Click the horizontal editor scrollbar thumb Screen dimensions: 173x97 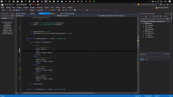point(59,93)
